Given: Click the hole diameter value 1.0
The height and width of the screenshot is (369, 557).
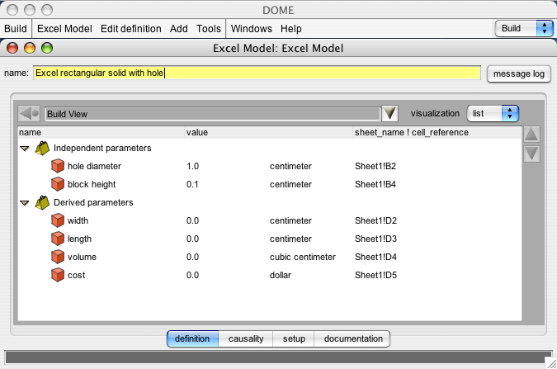Looking at the screenshot, I should point(192,166).
